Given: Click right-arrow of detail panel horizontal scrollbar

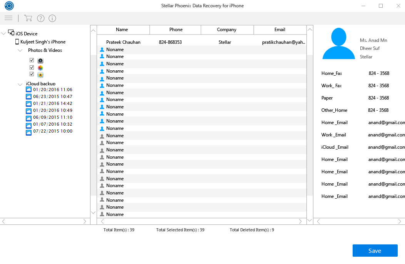Looking at the screenshot, I should [400, 221].
